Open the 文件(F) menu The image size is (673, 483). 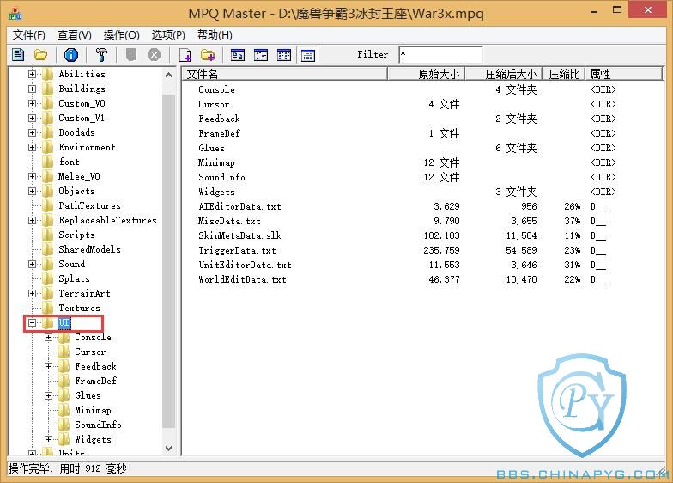[x=28, y=35]
